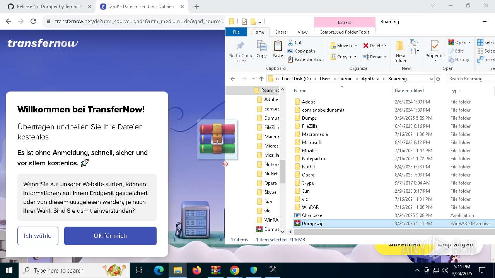Click the Properties checkmark icon
Viewport: 495px width, 278px height.
(435, 46)
